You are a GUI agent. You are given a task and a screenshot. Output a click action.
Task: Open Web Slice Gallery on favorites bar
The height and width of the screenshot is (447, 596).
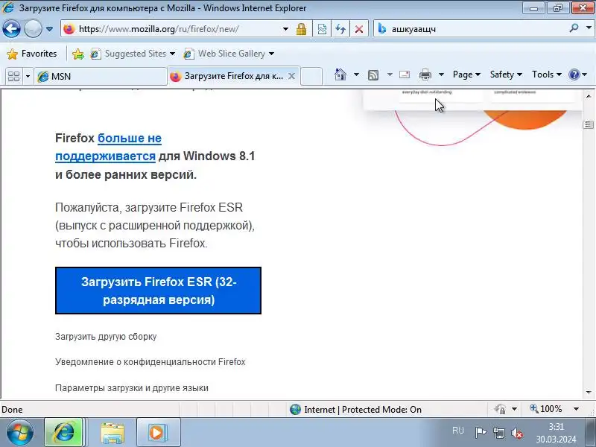click(228, 54)
